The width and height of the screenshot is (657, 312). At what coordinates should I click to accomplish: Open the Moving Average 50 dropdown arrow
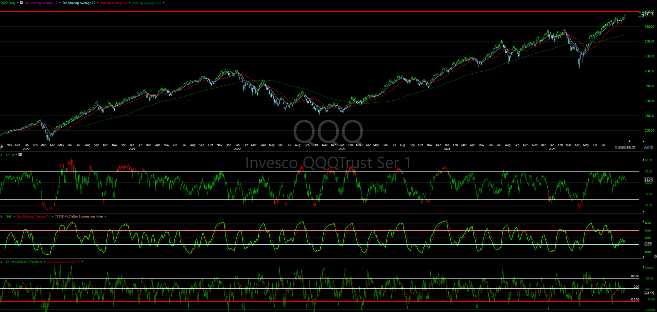(x=130, y=3)
